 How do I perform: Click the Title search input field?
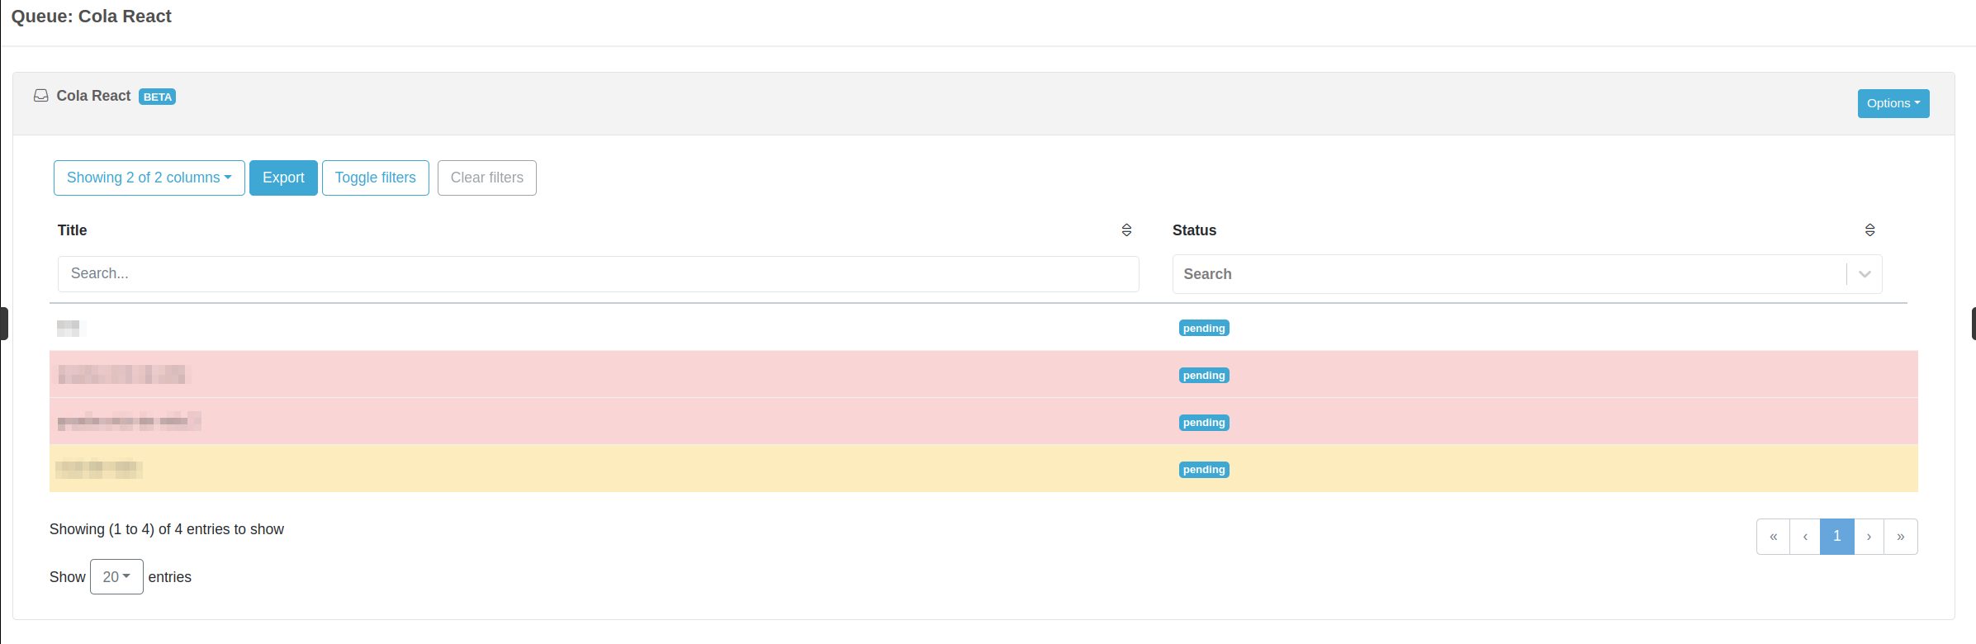[x=598, y=273]
